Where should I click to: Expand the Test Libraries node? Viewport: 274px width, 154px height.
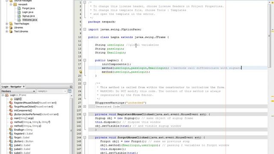click(x=7, y=31)
